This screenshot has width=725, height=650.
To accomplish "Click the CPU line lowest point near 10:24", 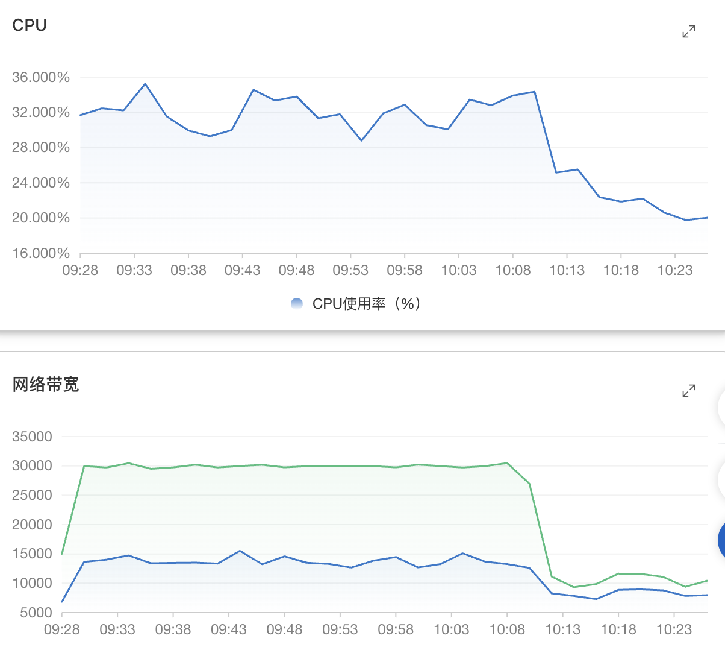I will pyautogui.click(x=686, y=220).
